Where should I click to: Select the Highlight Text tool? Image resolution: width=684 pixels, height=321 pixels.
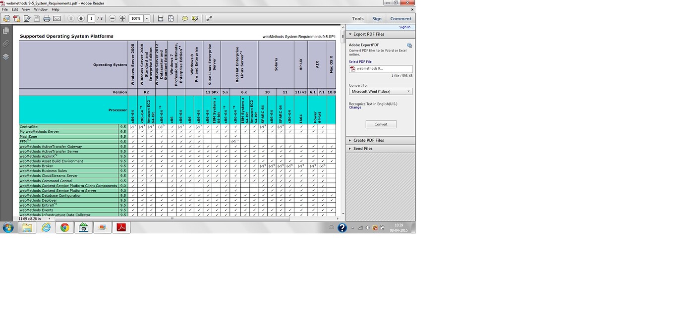[x=195, y=18]
